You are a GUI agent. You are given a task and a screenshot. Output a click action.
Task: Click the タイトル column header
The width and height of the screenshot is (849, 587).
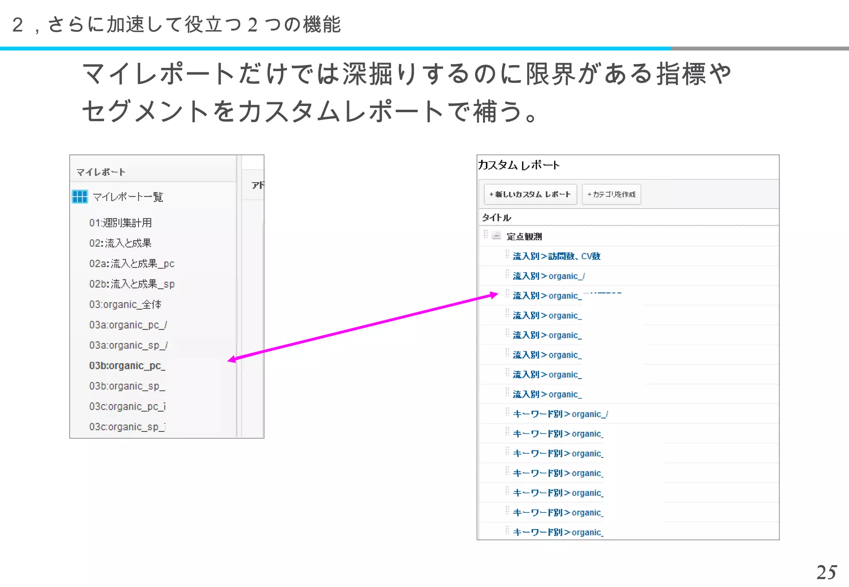pyautogui.click(x=497, y=217)
